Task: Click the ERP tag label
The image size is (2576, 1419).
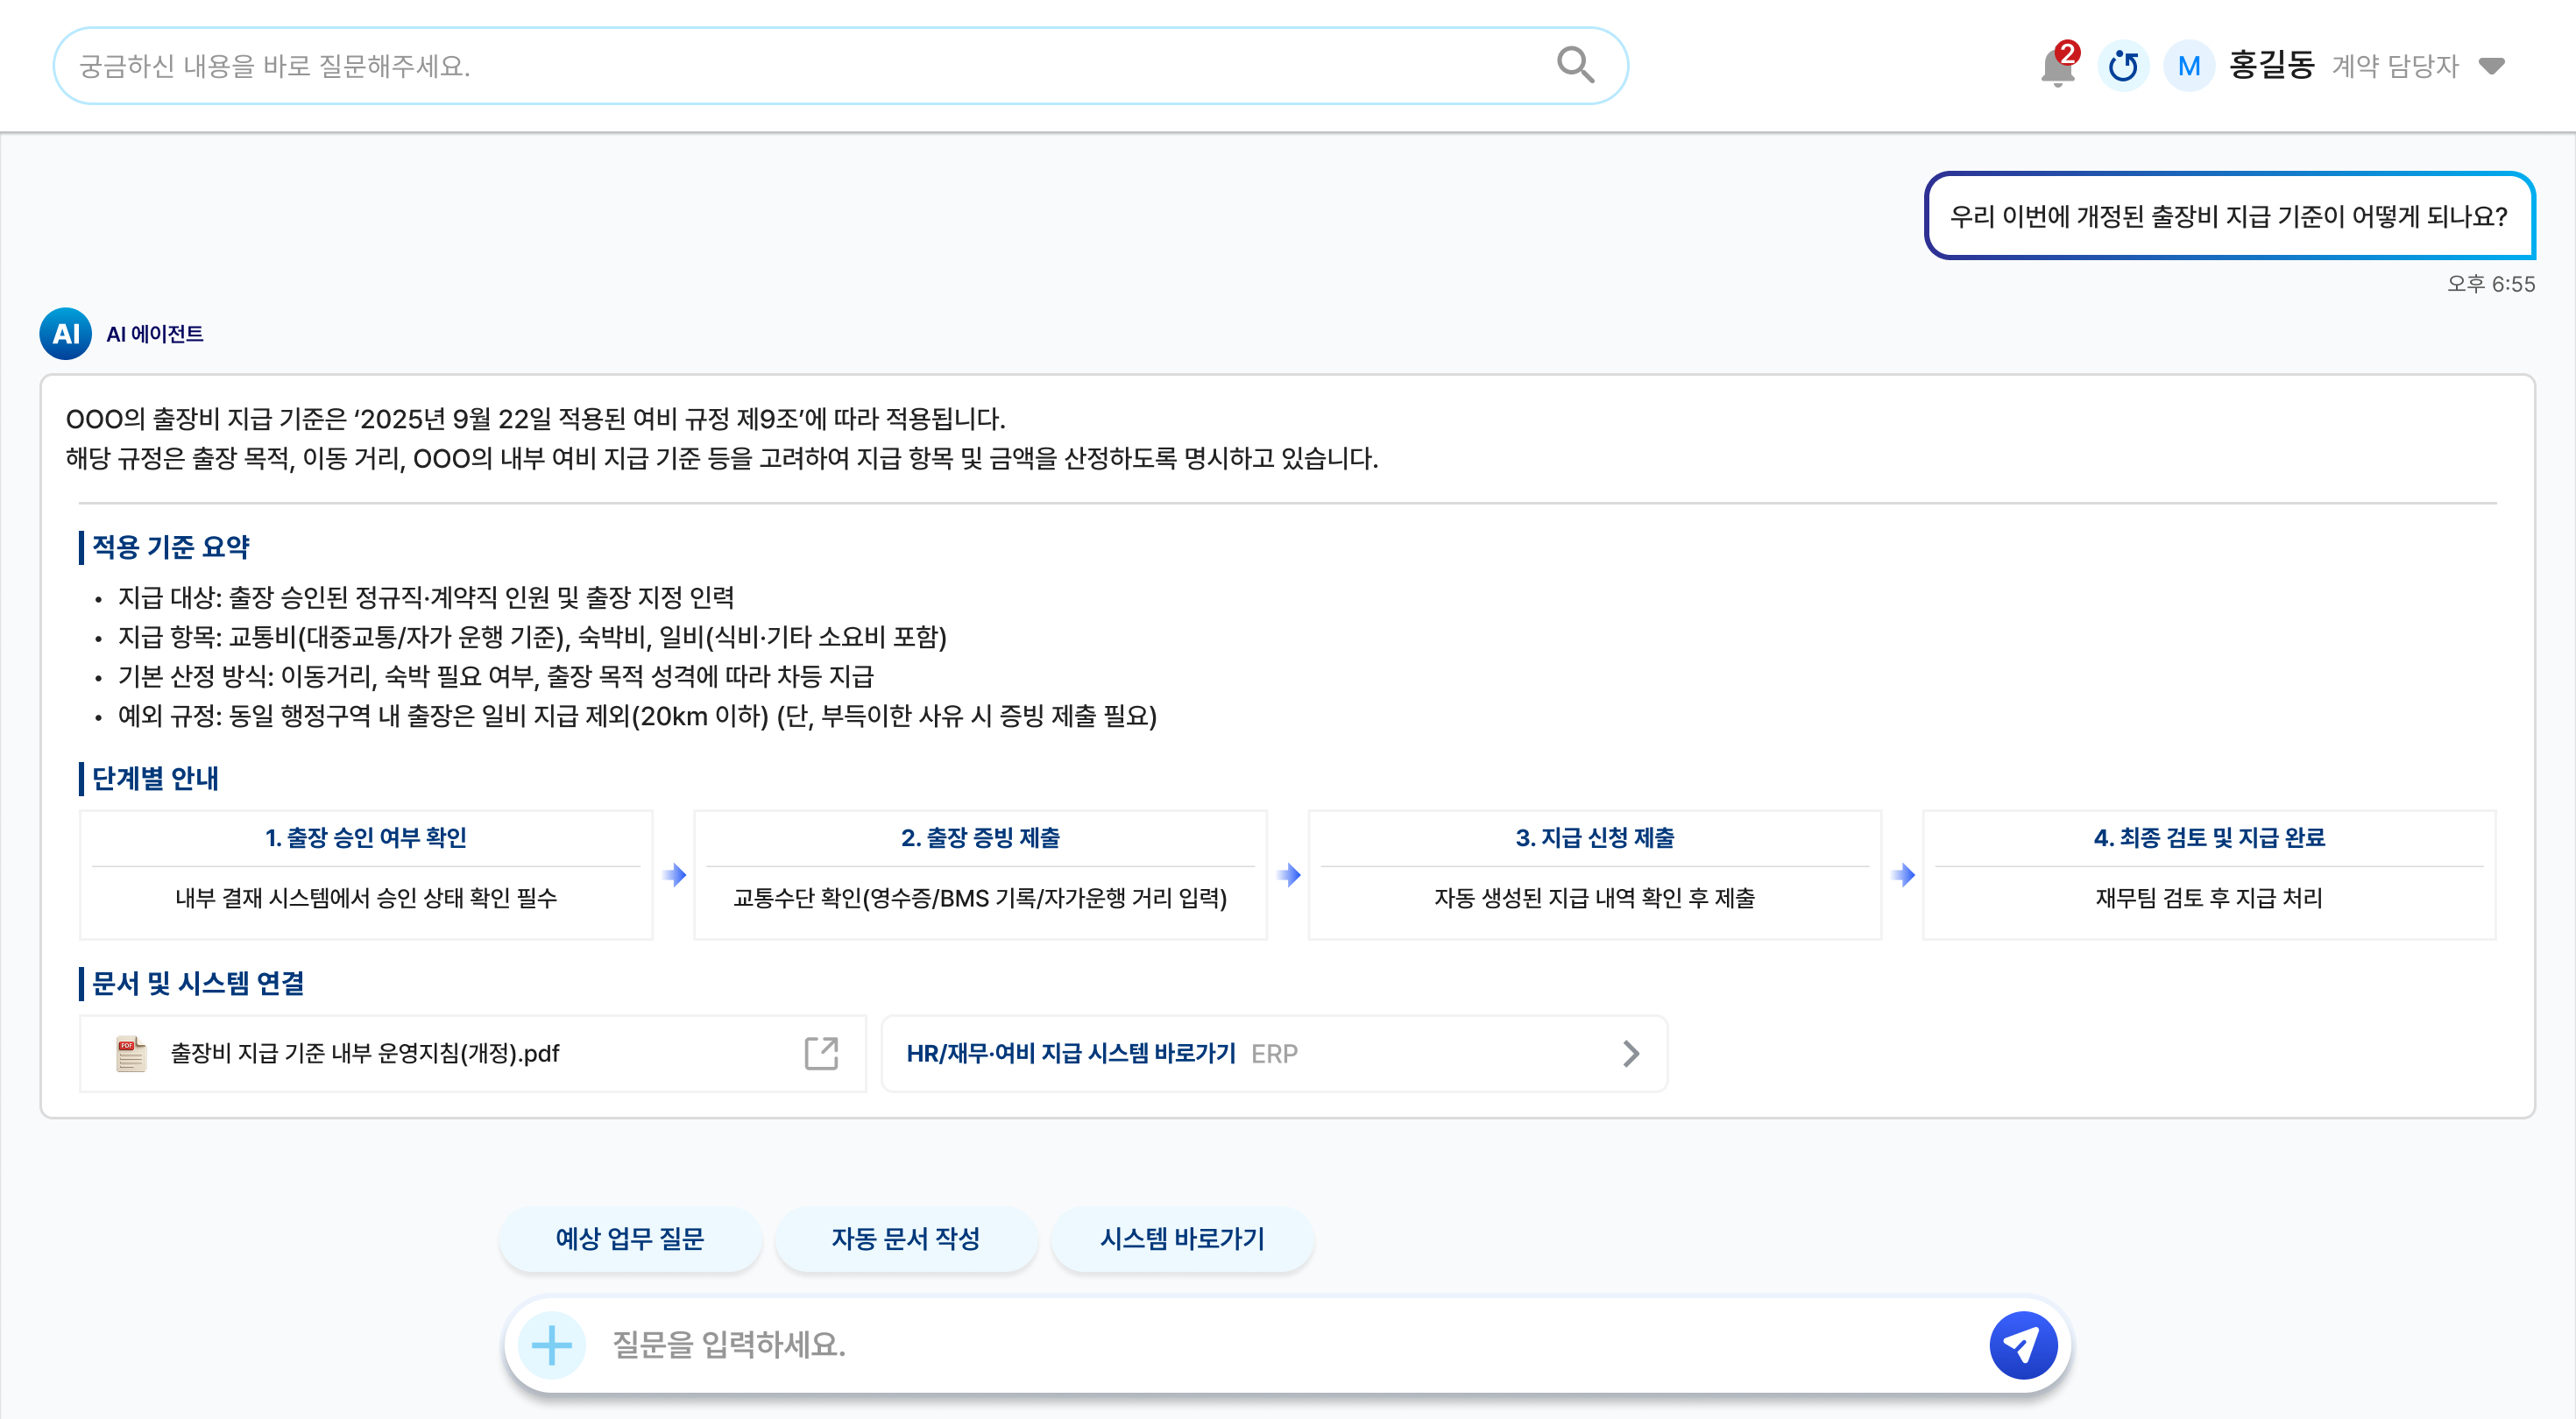Action: (x=1274, y=1054)
